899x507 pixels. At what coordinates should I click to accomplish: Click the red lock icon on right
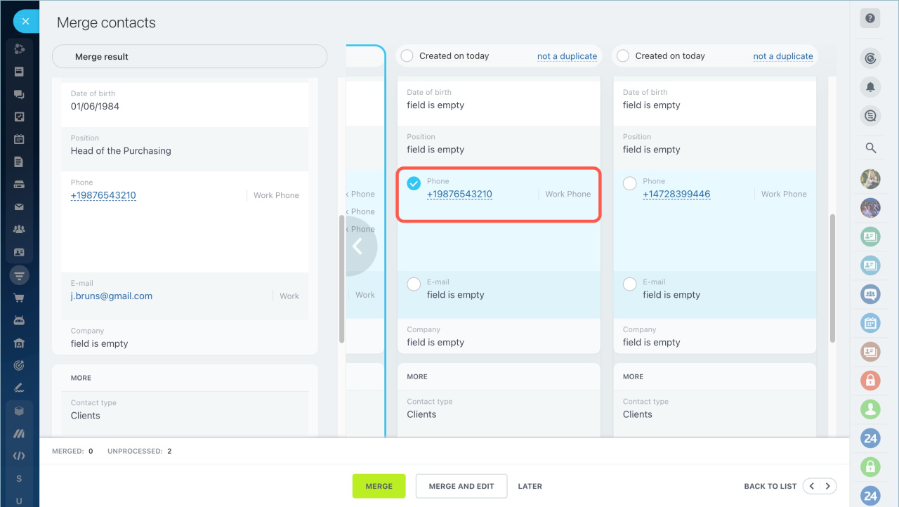click(x=870, y=381)
